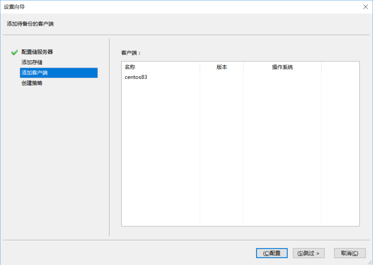Select the 配置储服务器 step in the sidebar
This screenshot has height=265, width=373.
click(x=37, y=52)
